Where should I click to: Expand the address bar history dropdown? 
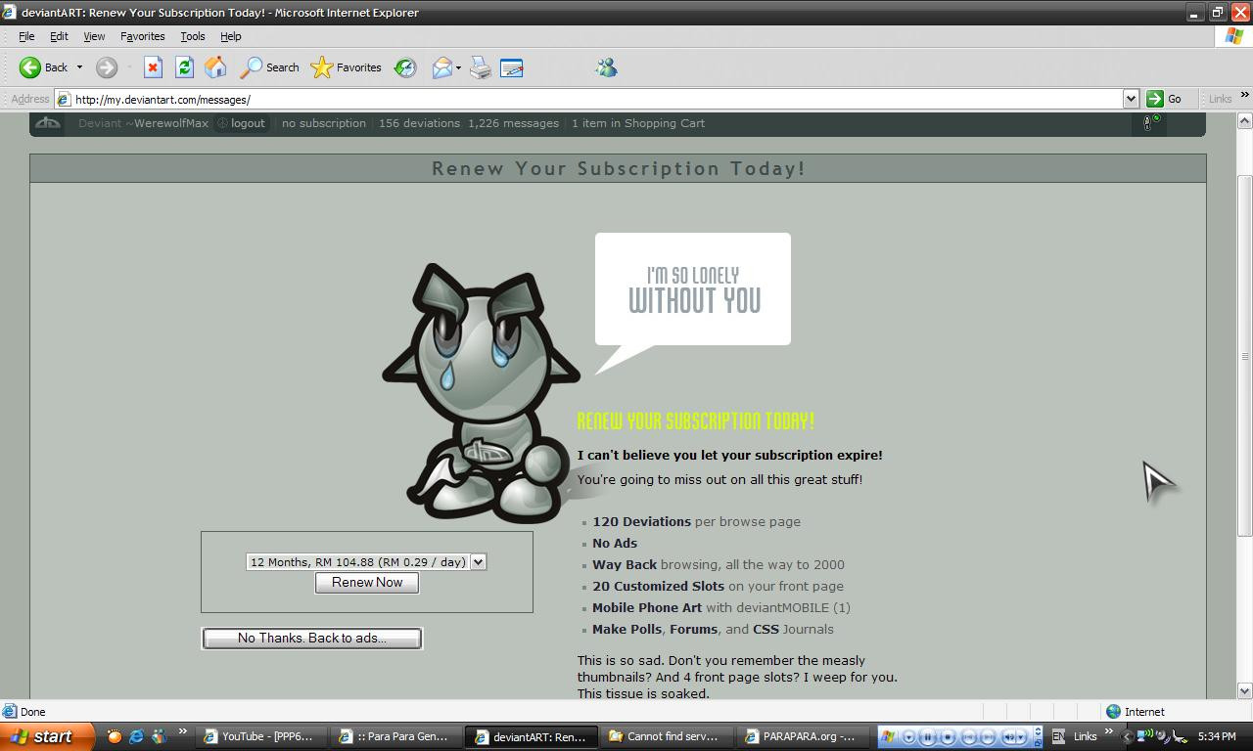tap(1131, 99)
